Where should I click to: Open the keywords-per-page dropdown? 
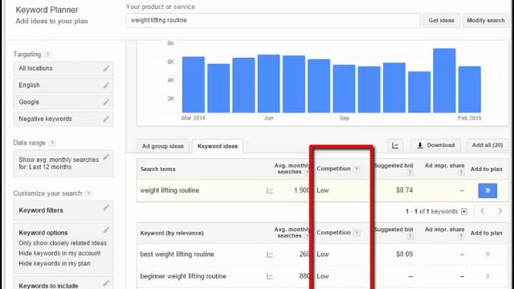pos(464,212)
